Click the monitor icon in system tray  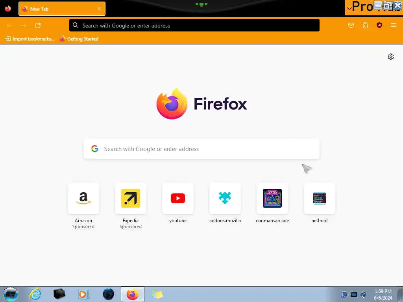(x=354, y=295)
